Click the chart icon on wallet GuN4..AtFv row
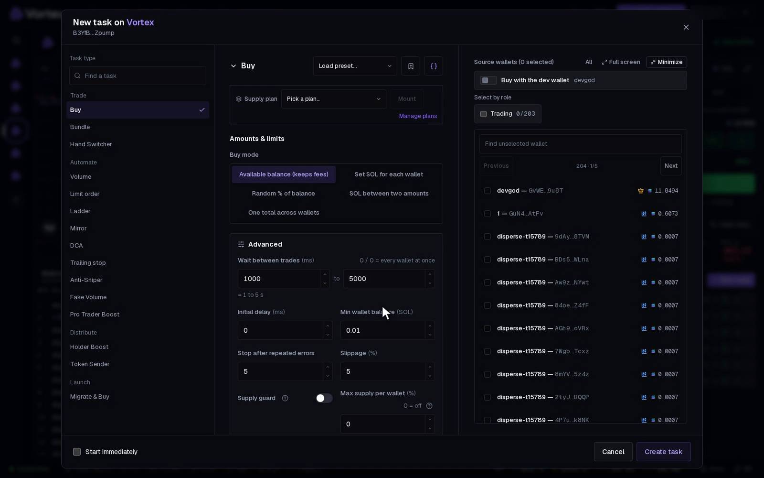 [x=644, y=214]
